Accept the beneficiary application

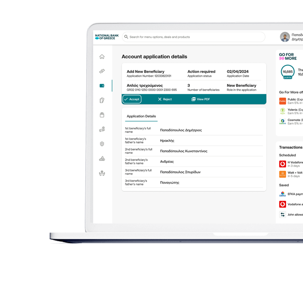[x=132, y=99]
